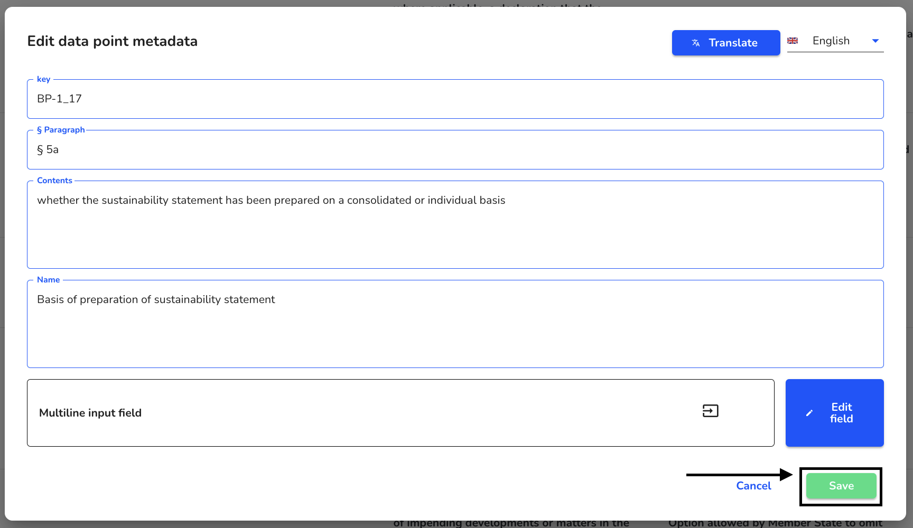
Task: Cancel editing the metadata
Action: (753, 486)
